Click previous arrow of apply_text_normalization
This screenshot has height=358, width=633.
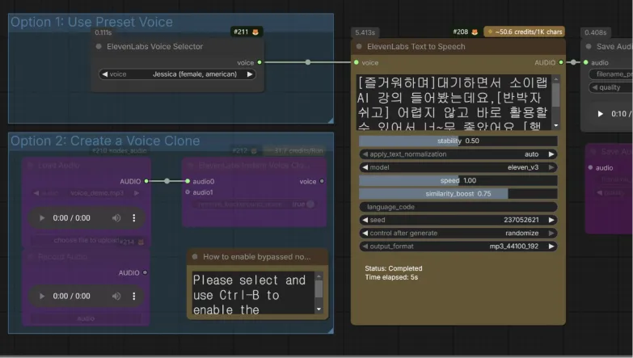365,154
